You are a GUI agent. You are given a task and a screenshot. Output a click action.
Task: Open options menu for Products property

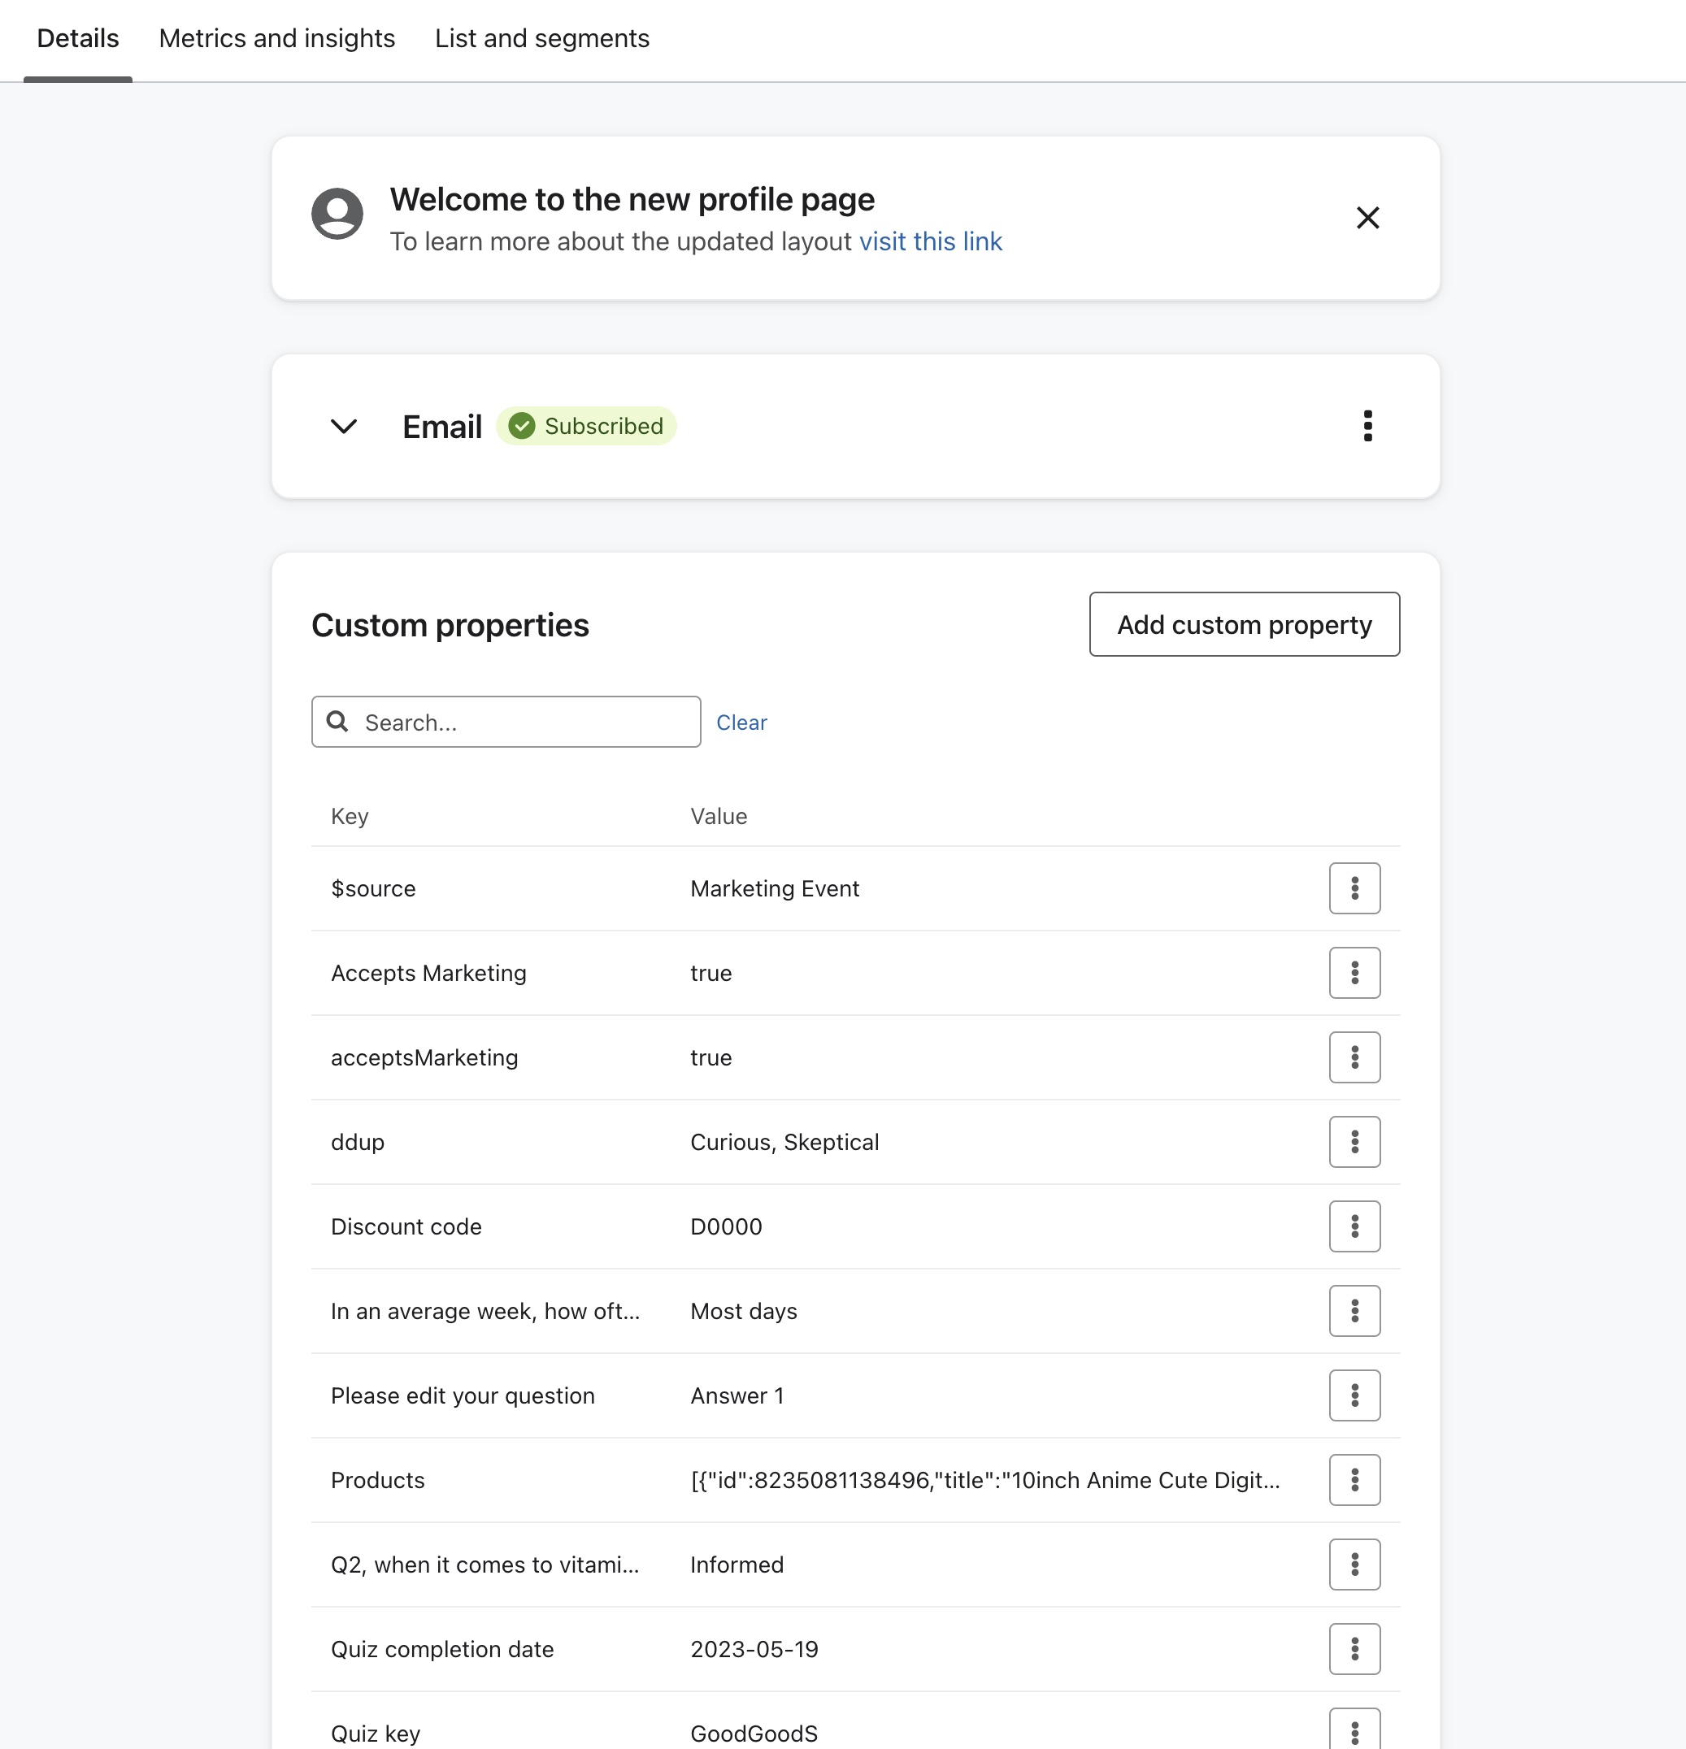pos(1354,1479)
